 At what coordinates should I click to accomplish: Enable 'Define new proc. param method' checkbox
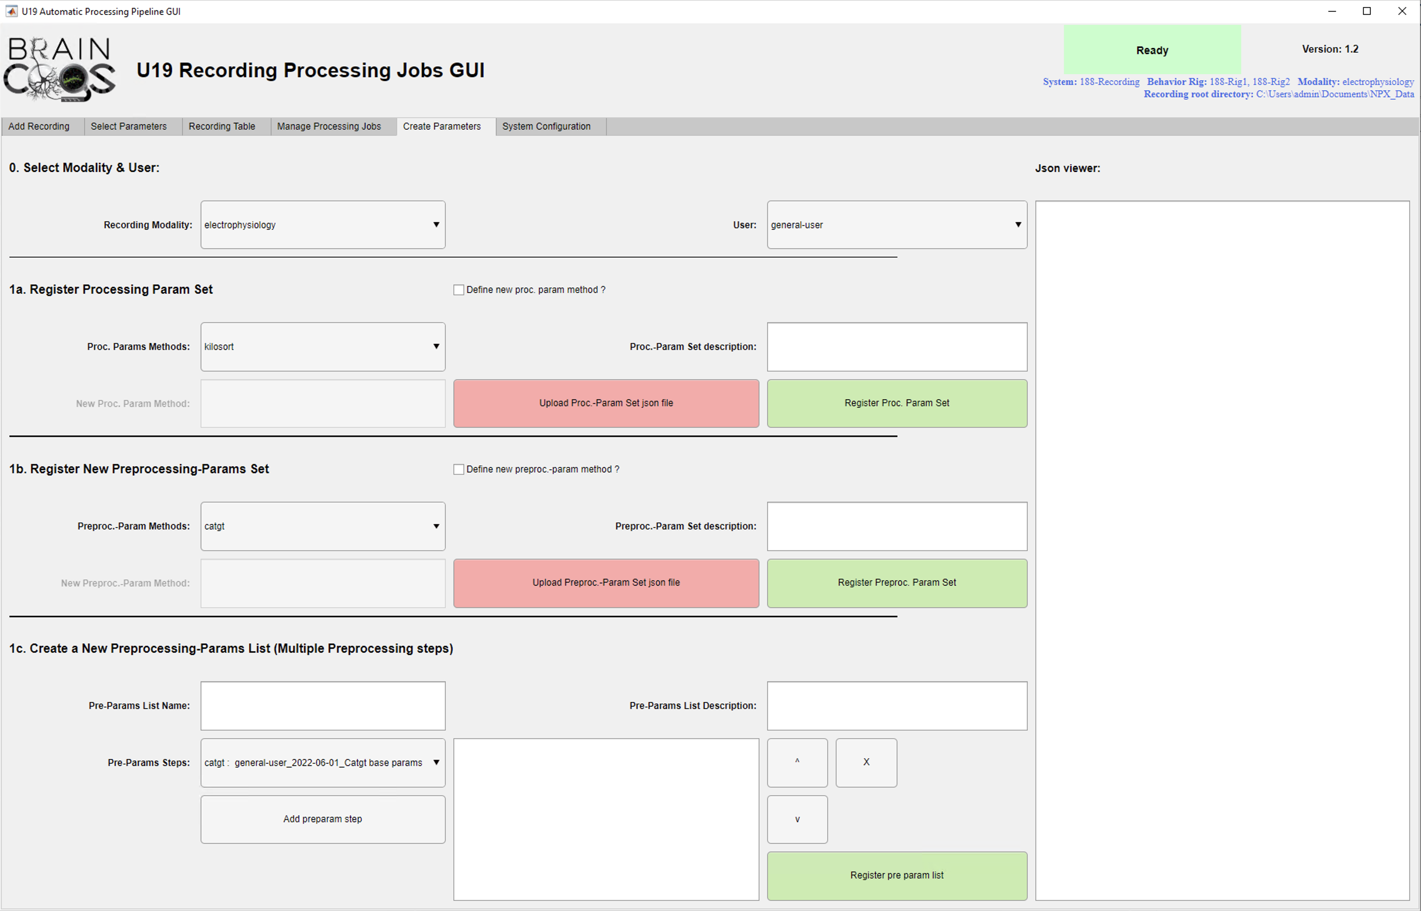(459, 290)
